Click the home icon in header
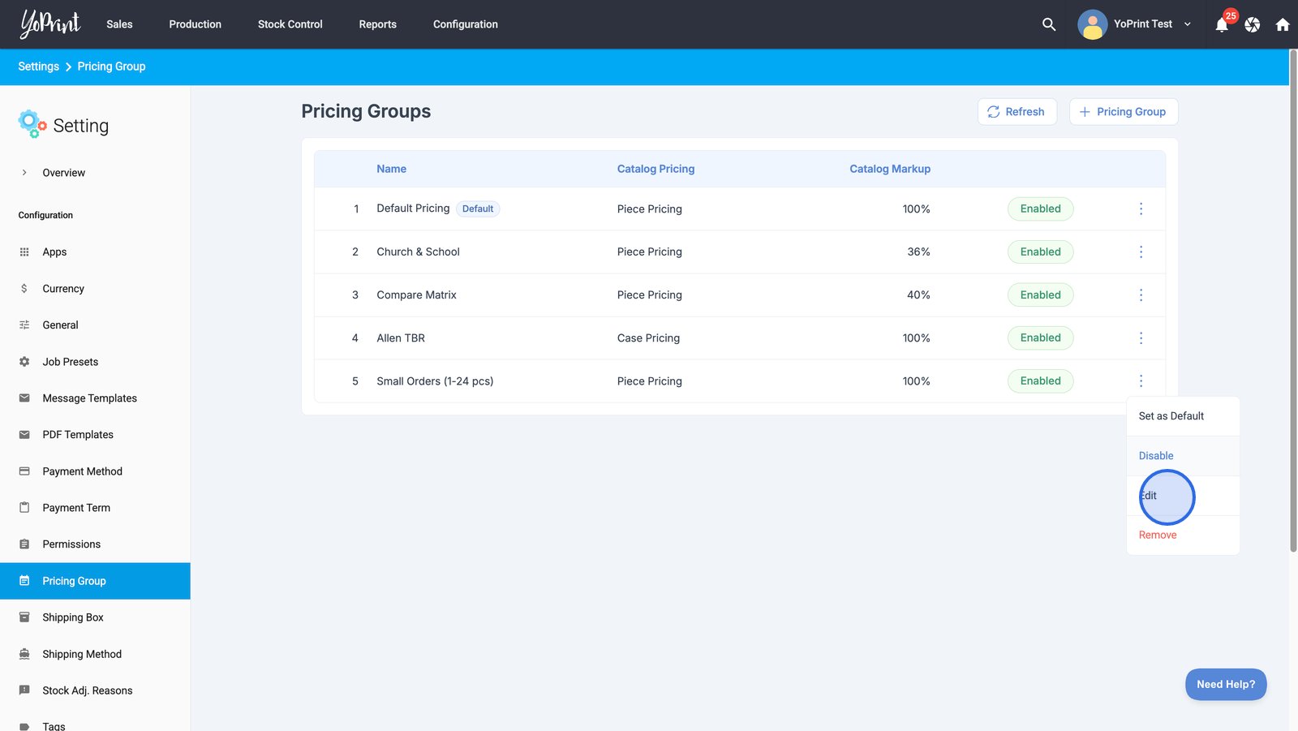The height and width of the screenshot is (731, 1298). pyautogui.click(x=1282, y=24)
